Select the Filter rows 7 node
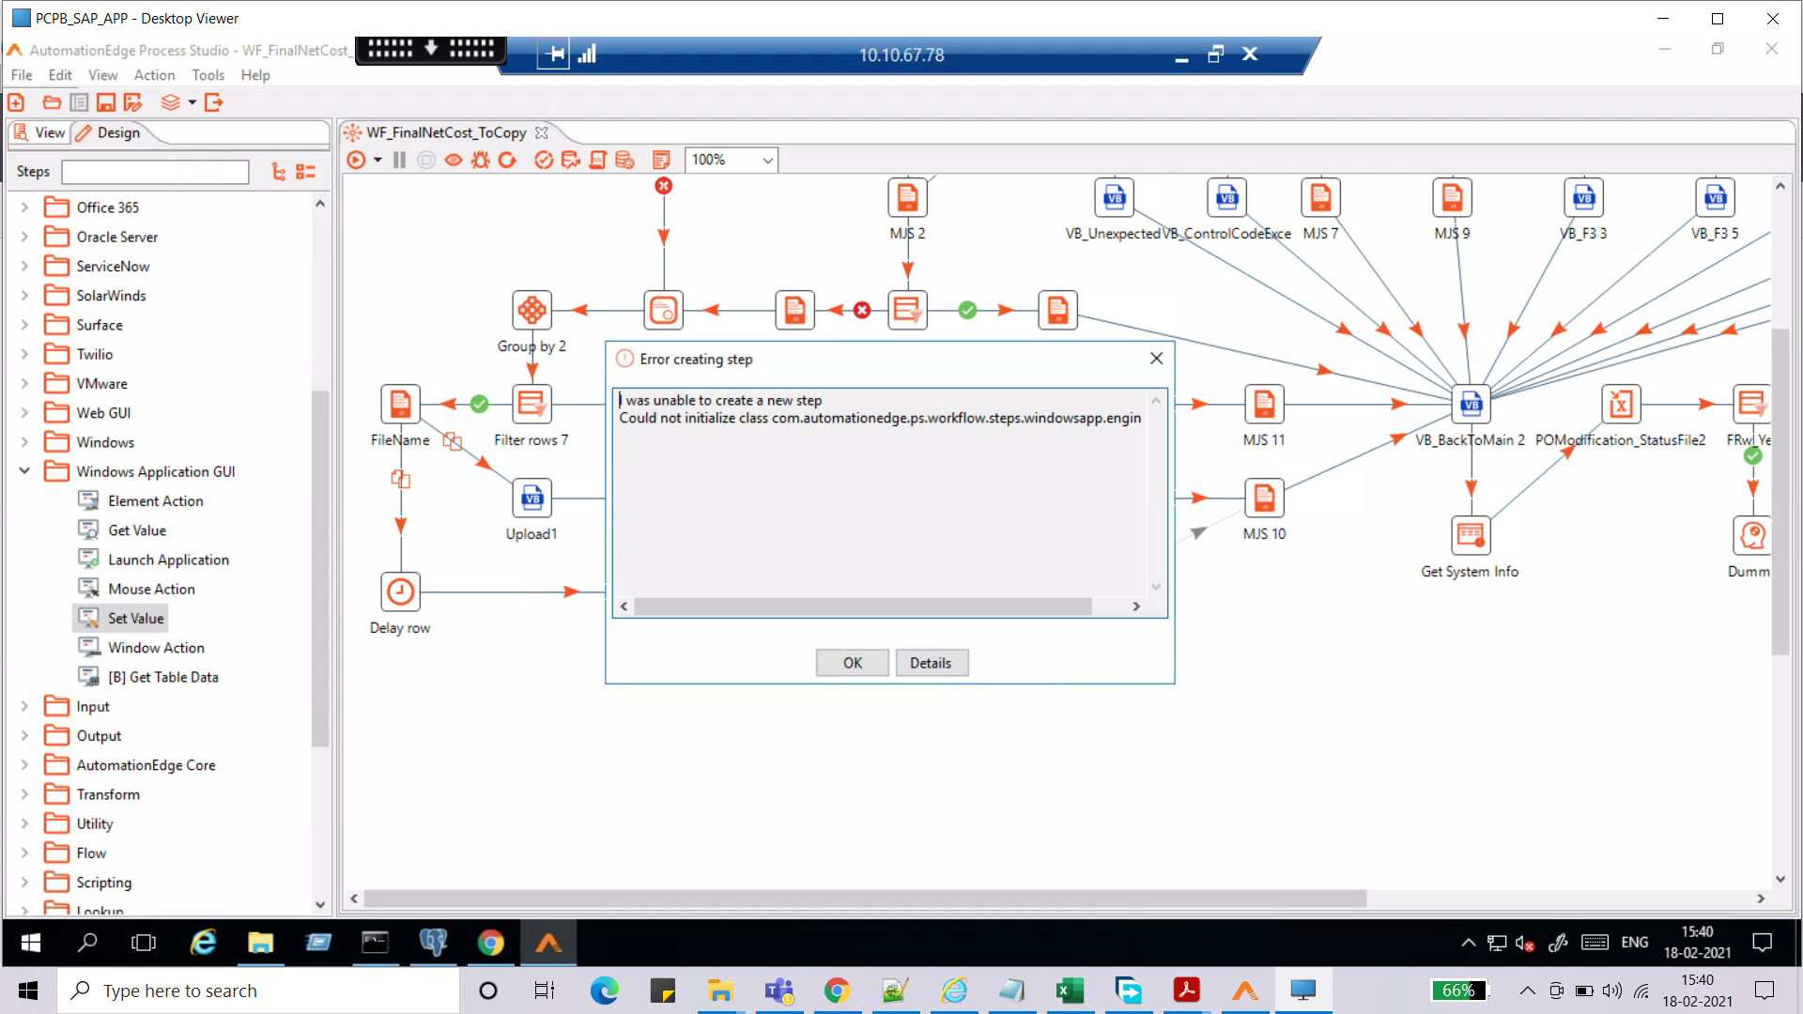This screenshot has width=1803, height=1014. [x=532, y=404]
